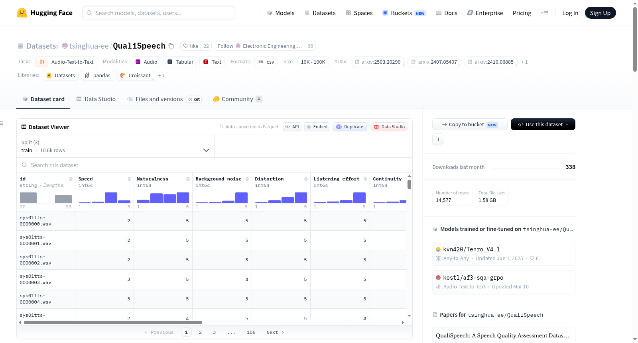Go to page 2 of rows
The width and height of the screenshot is (638, 343).
pyautogui.click(x=200, y=332)
